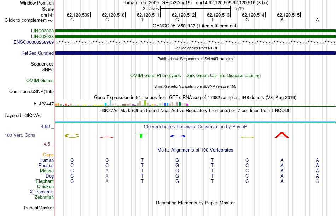Screen dimensions: 336x216
Task: Click the chr14:62,120,509-62,120,516 (8 bp) position text
Action: click(232, 3)
